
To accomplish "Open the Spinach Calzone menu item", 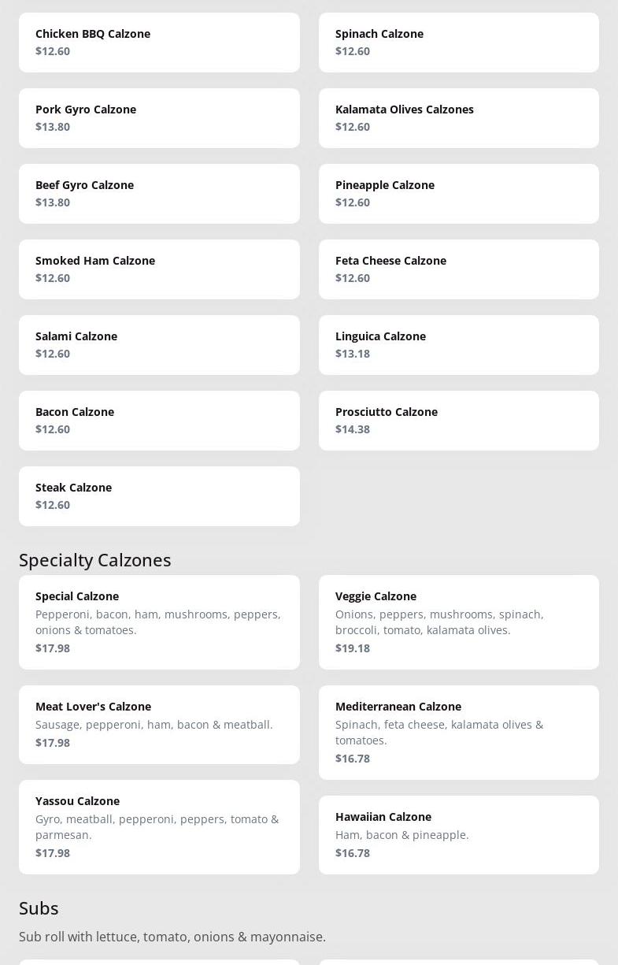I will [x=458, y=43].
